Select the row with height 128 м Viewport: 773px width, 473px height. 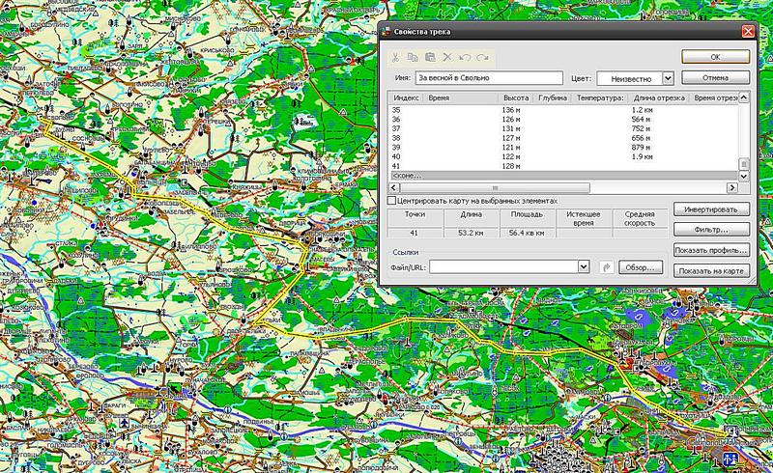[563, 167]
